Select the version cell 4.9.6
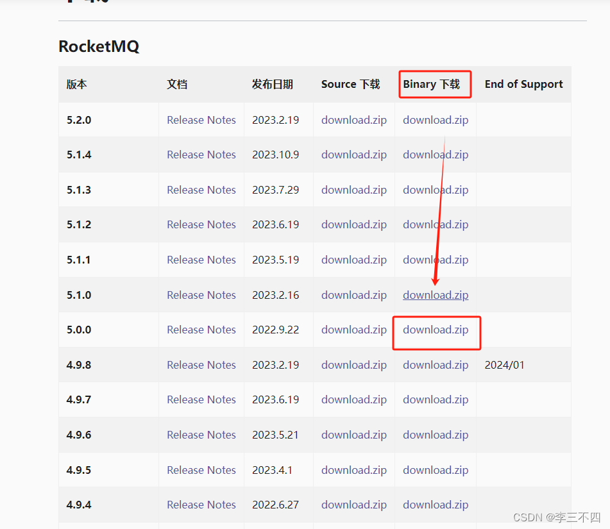 click(79, 435)
